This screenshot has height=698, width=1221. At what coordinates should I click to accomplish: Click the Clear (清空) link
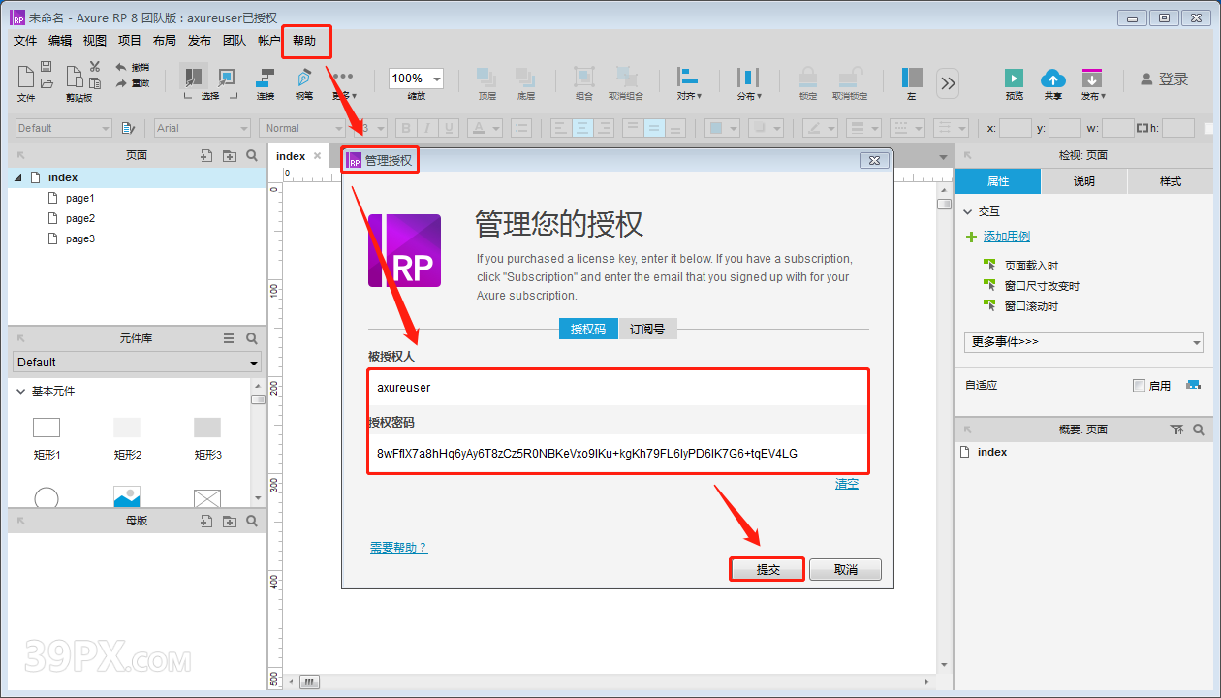(847, 484)
